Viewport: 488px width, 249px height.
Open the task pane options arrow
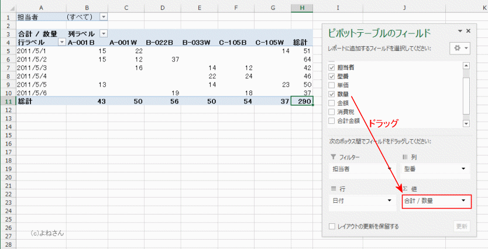pyautogui.click(x=468, y=31)
